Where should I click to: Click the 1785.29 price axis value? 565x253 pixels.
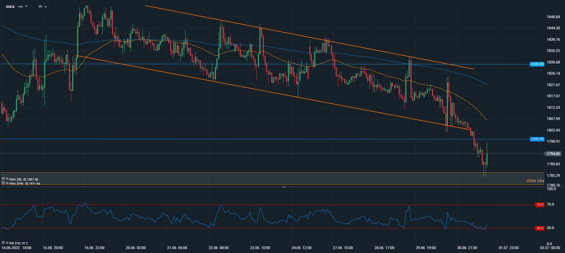click(x=553, y=175)
